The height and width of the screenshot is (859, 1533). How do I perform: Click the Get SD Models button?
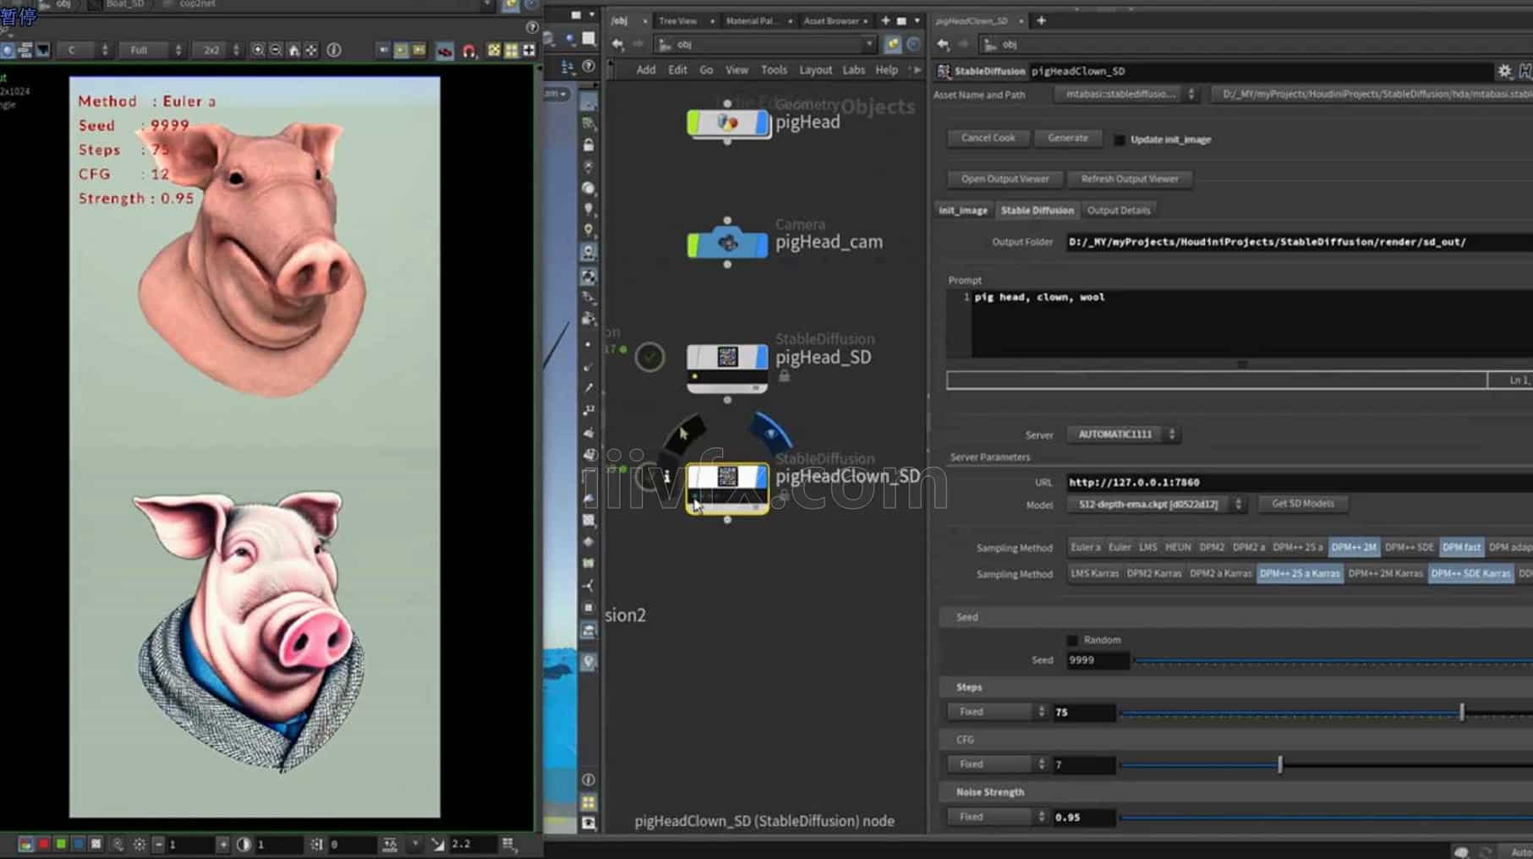click(x=1302, y=504)
